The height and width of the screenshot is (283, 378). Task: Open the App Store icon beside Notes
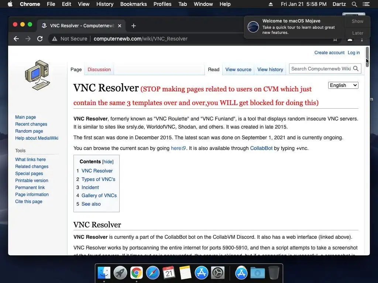point(201,273)
